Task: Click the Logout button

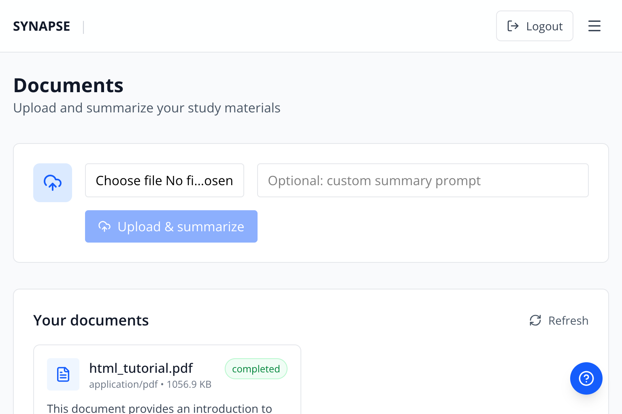Action: pyautogui.click(x=535, y=26)
